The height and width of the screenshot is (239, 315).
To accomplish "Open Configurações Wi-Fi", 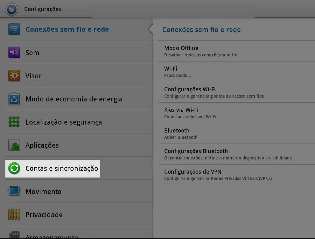I will click(x=236, y=92).
